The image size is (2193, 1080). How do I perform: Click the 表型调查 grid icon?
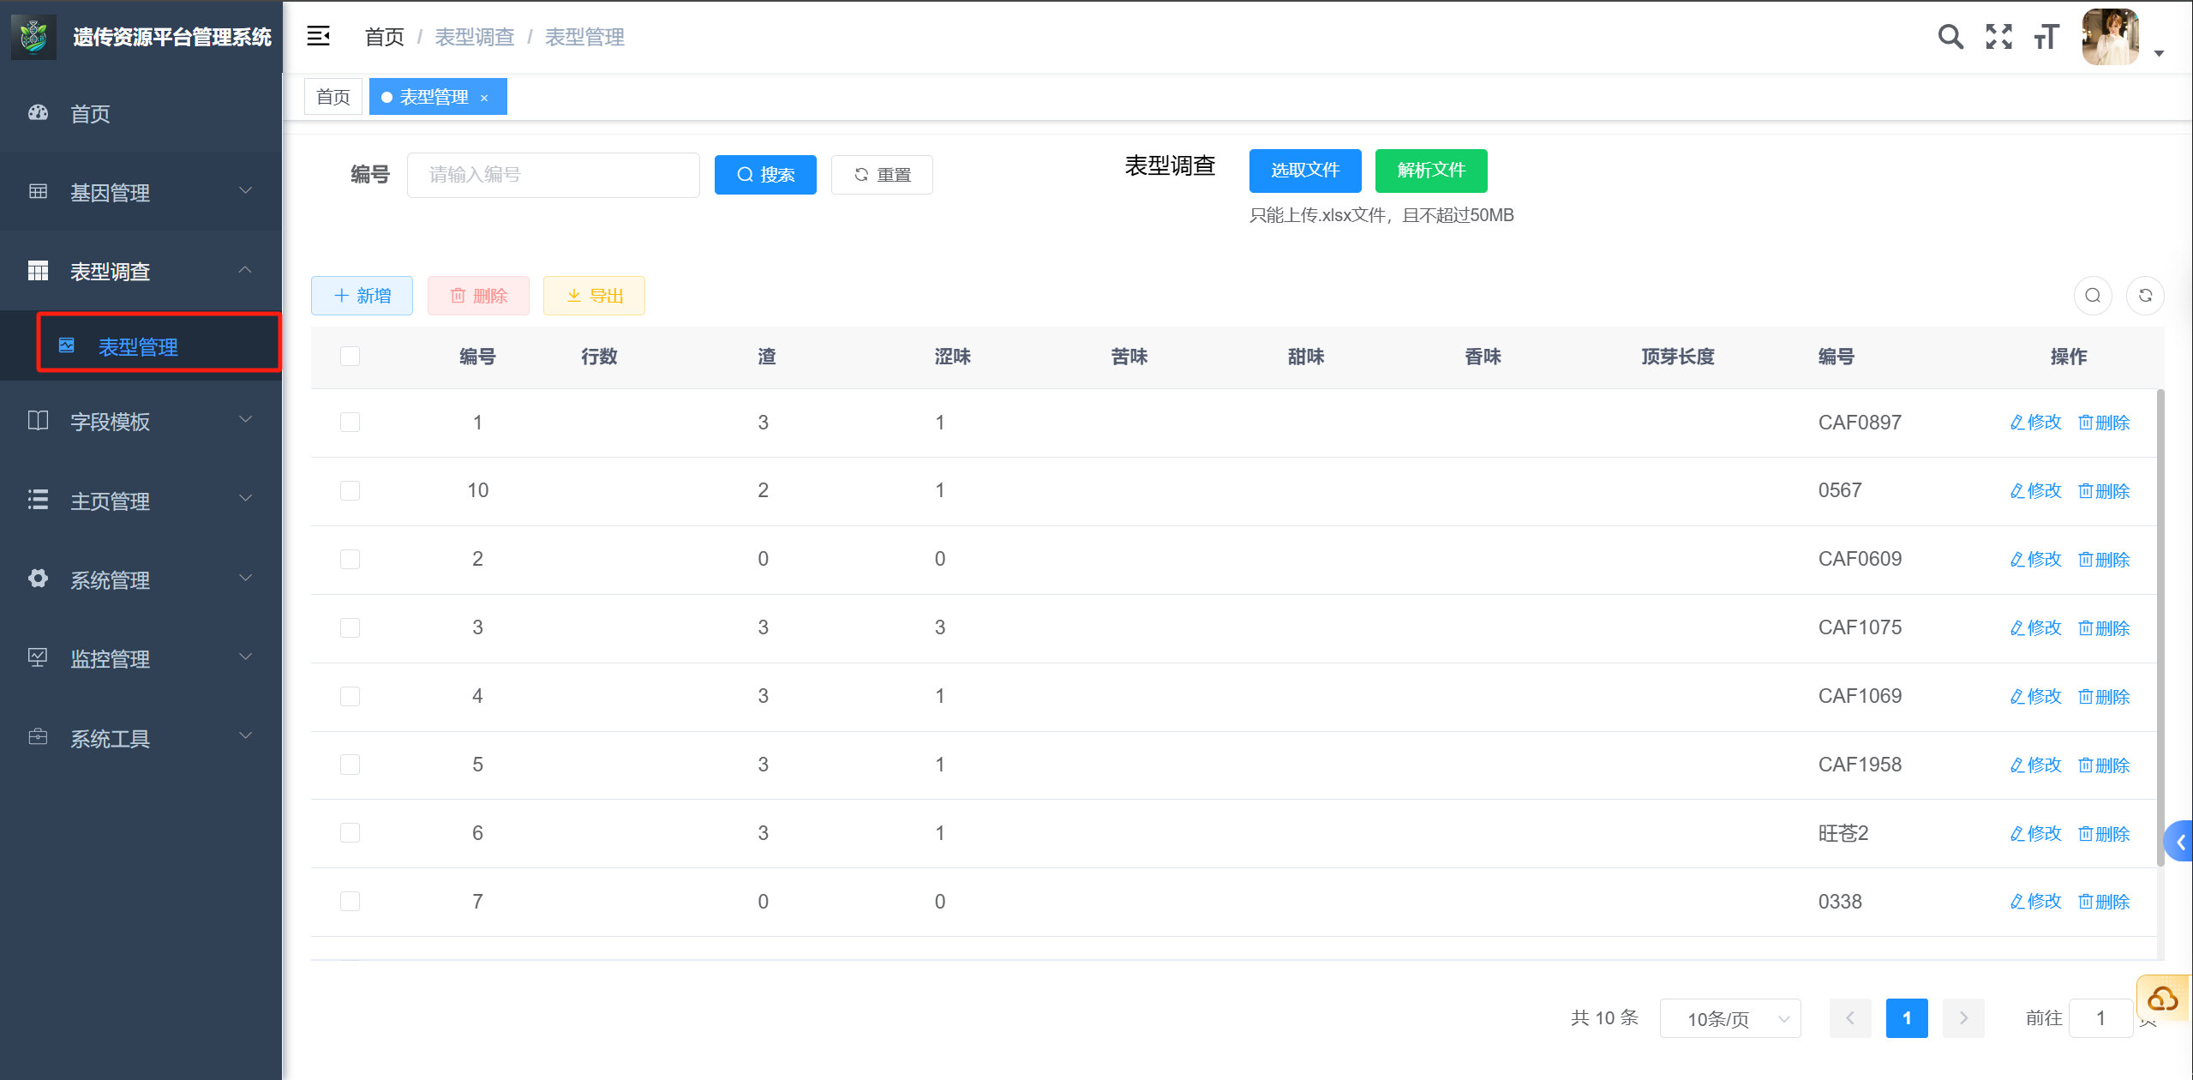point(38,271)
